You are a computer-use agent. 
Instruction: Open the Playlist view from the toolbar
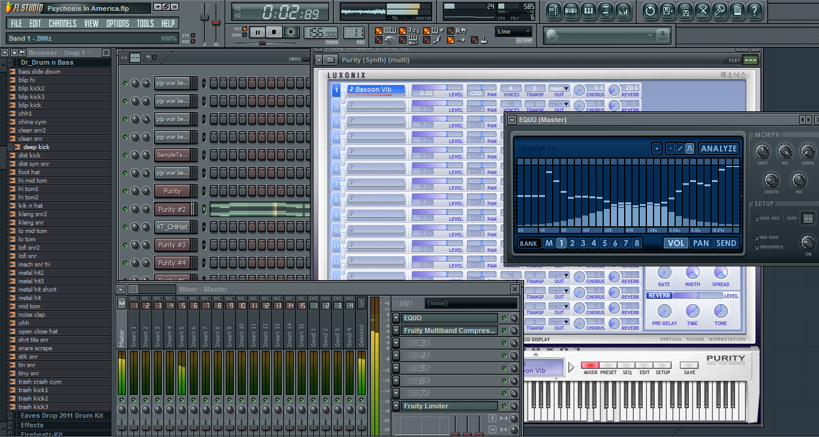click(x=553, y=11)
